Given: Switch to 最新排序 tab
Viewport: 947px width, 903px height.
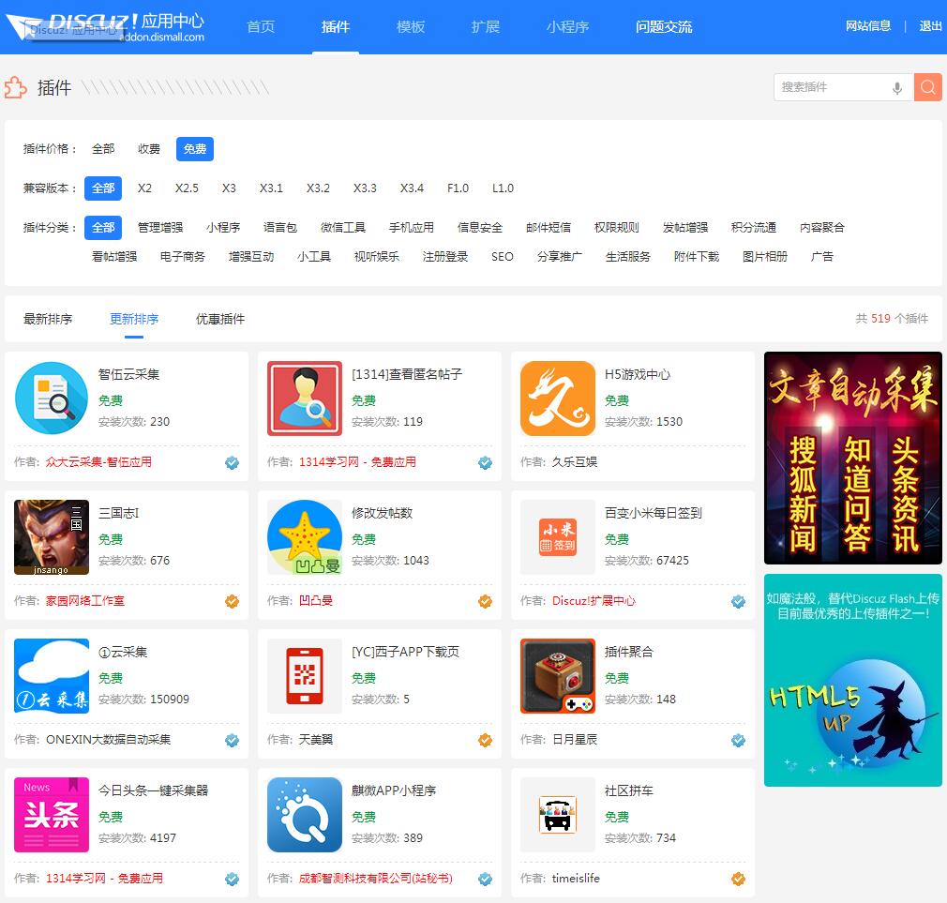Looking at the screenshot, I should pos(48,319).
